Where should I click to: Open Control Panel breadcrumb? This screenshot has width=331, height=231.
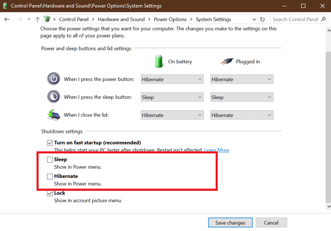[x=74, y=19]
